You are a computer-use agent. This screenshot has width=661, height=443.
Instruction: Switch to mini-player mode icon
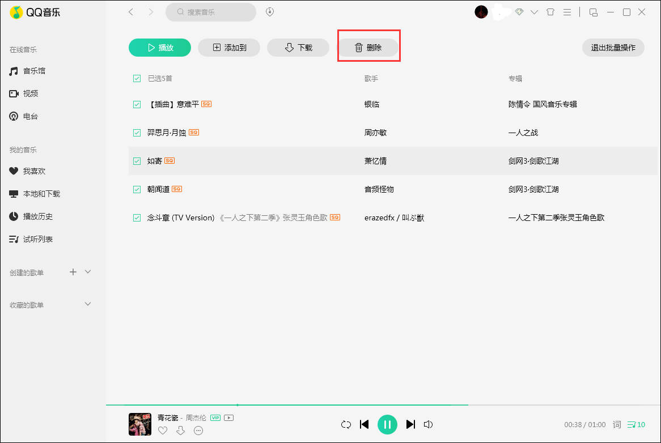(x=593, y=11)
